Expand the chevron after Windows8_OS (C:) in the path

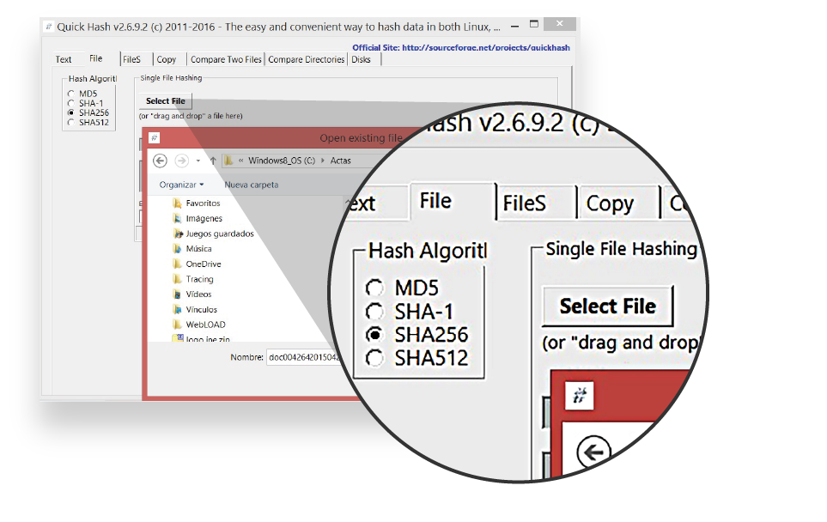coord(322,161)
